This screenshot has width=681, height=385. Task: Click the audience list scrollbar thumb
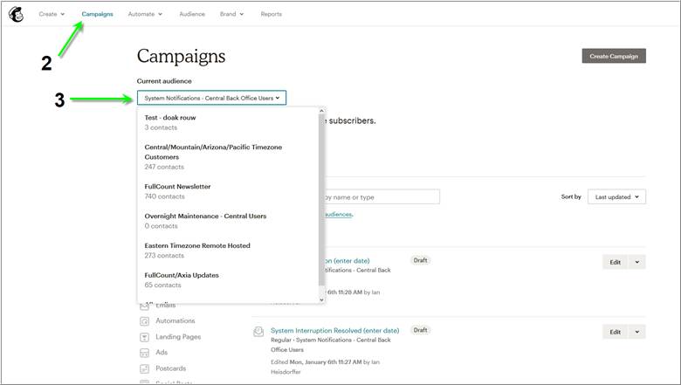tap(322, 200)
